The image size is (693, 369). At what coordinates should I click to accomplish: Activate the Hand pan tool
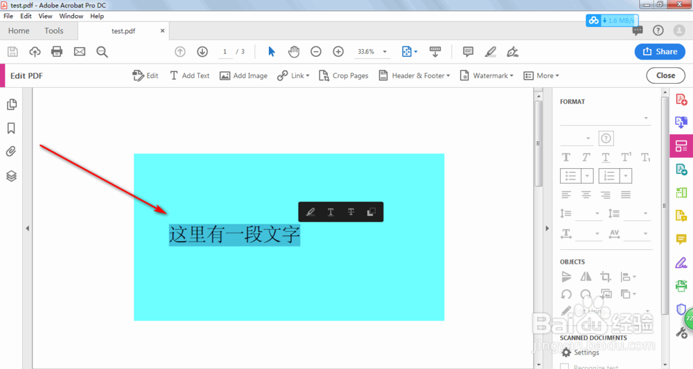294,52
